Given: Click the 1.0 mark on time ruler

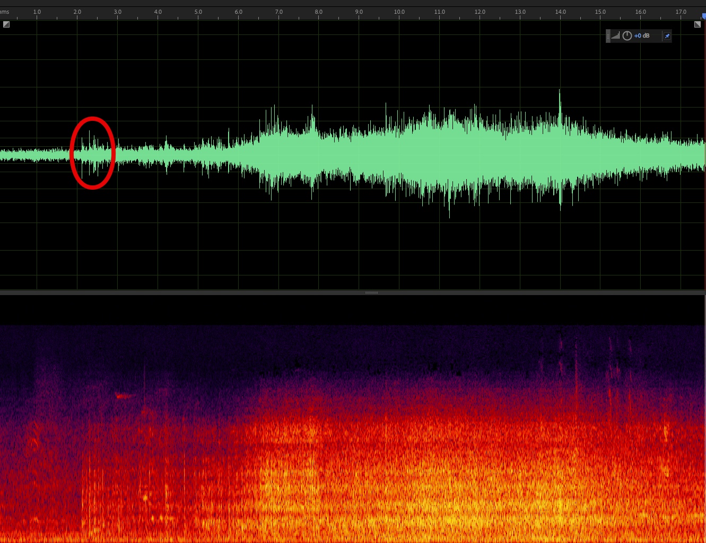Looking at the screenshot, I should pos(37,12).
